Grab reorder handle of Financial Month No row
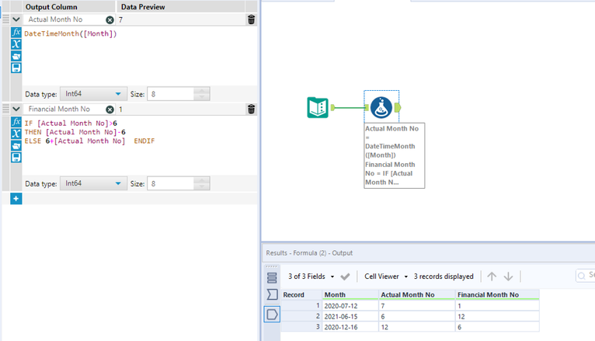Image resolution: width=595 pixels, height=341 pixels. 5,109
